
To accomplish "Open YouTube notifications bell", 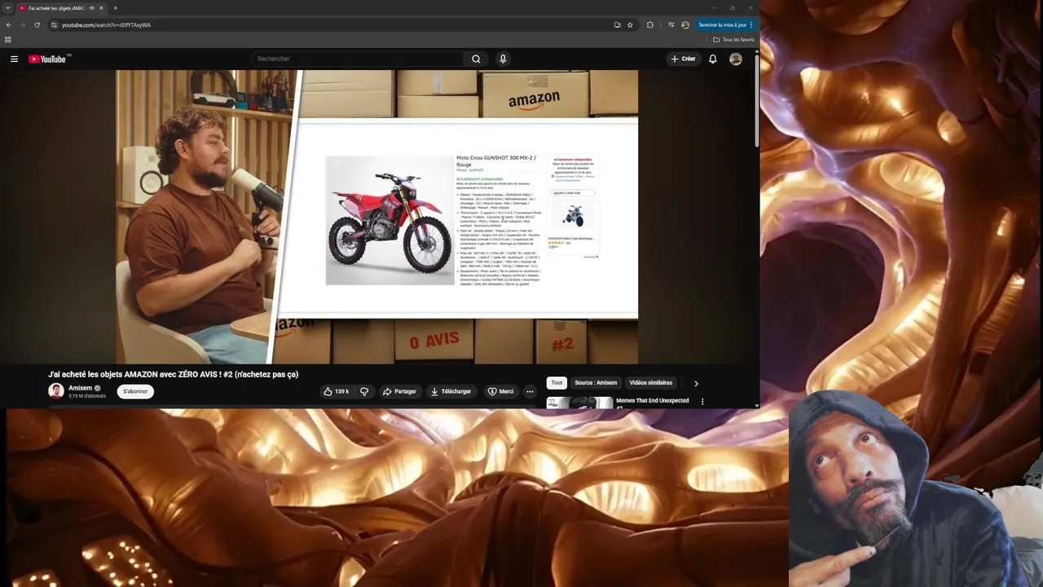I will tap(712, 59).
